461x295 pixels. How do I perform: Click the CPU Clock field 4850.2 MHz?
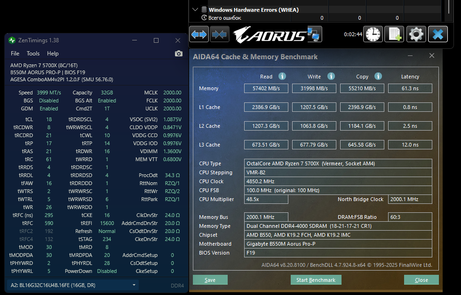[x=338, y=181]
